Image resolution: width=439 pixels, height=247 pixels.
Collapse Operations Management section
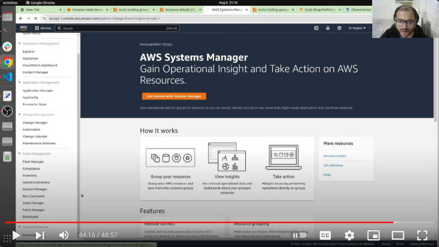click(x=19, y=44)
